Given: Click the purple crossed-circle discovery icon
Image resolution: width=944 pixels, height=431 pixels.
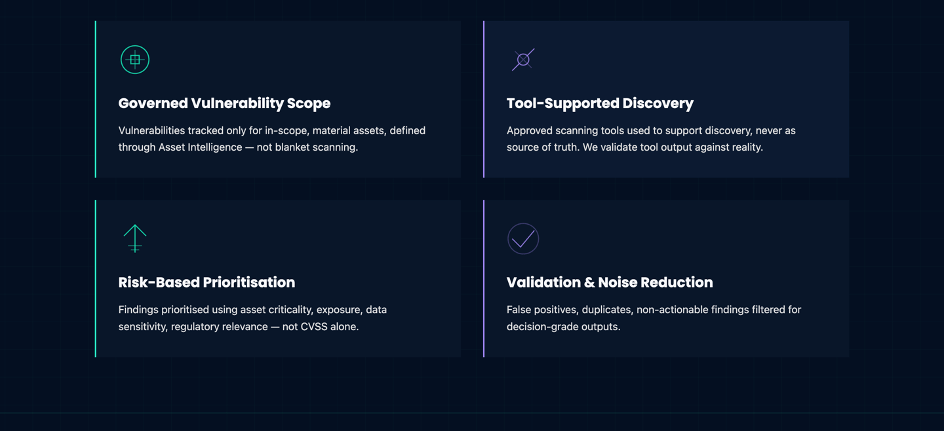Looking at the screenshot, I should 523,60.
